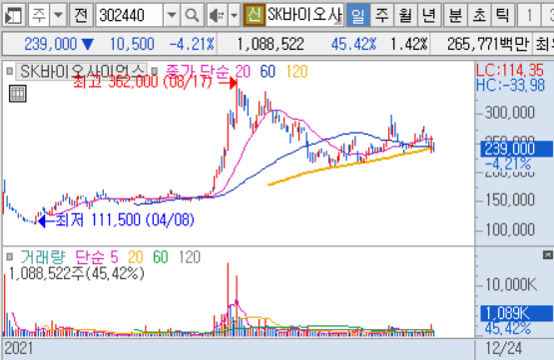Click the SK바이오사 stock name box
This screenshot has height=360, width=554.
click(304, 15)
